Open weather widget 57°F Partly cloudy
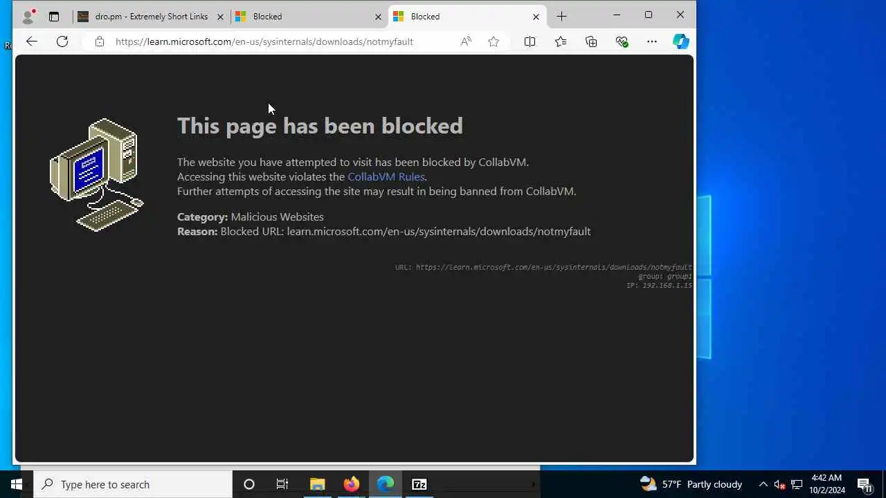This screenshot has width=886, height=498. (x=691, y=484)
